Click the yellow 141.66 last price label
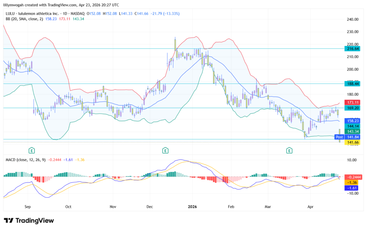The height and width of the screenshot is (230, 367). click(352, 142)
